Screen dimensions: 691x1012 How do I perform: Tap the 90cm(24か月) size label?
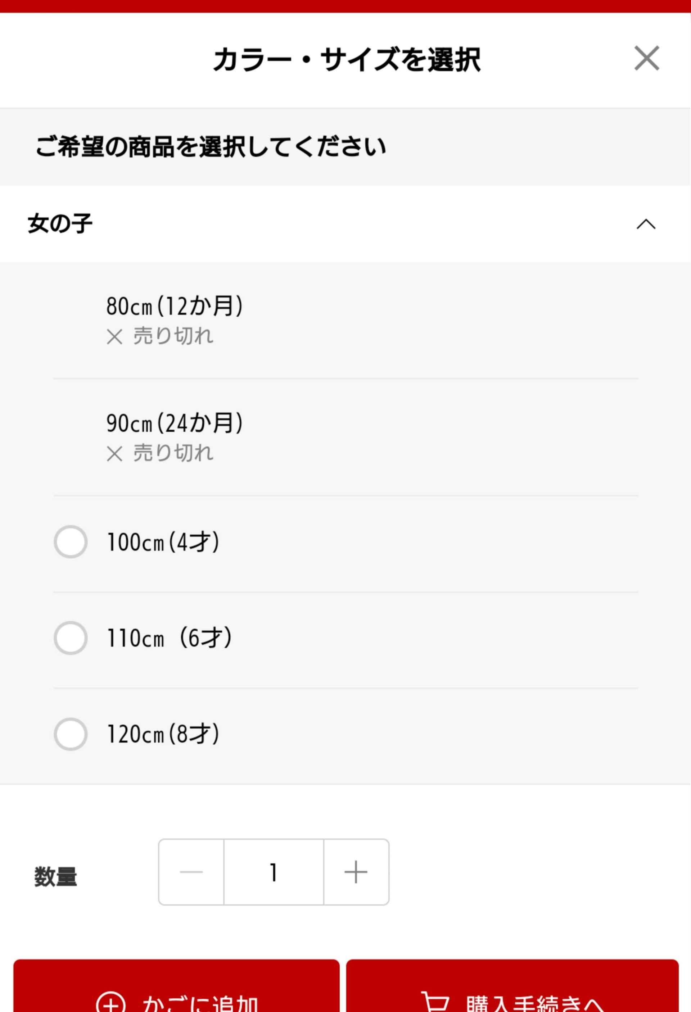click(x=174, y=423)
